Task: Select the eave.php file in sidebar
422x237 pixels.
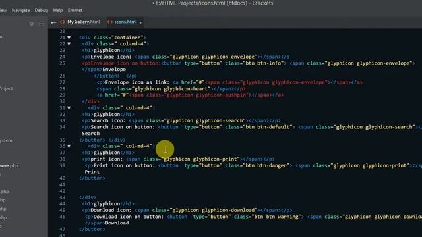Action: pos(9,165)
